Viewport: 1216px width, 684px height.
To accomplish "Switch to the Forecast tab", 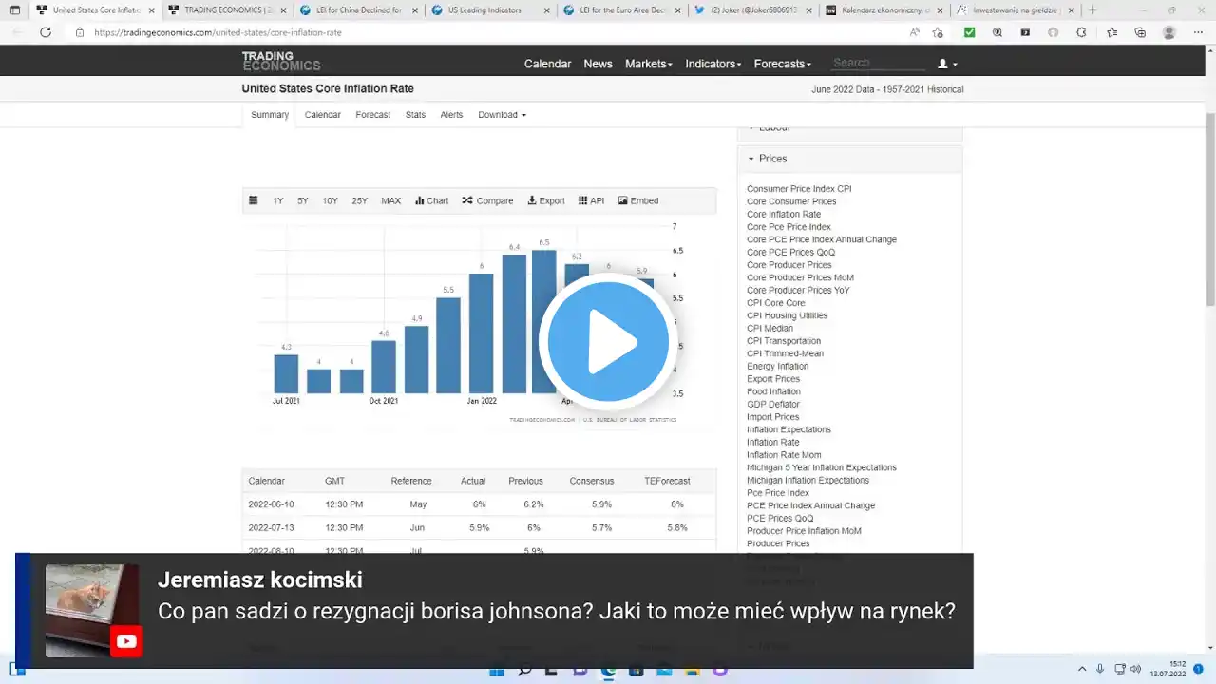I will click(x=373, y=115).
